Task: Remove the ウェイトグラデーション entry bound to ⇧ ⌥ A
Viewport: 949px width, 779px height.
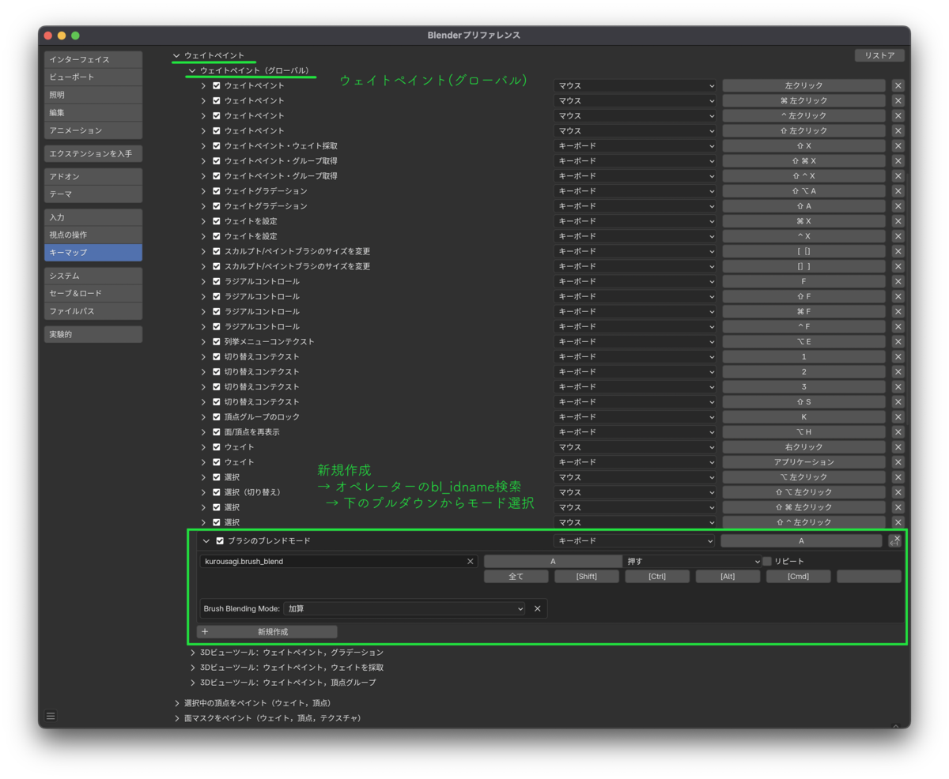Action: (898, 191)
